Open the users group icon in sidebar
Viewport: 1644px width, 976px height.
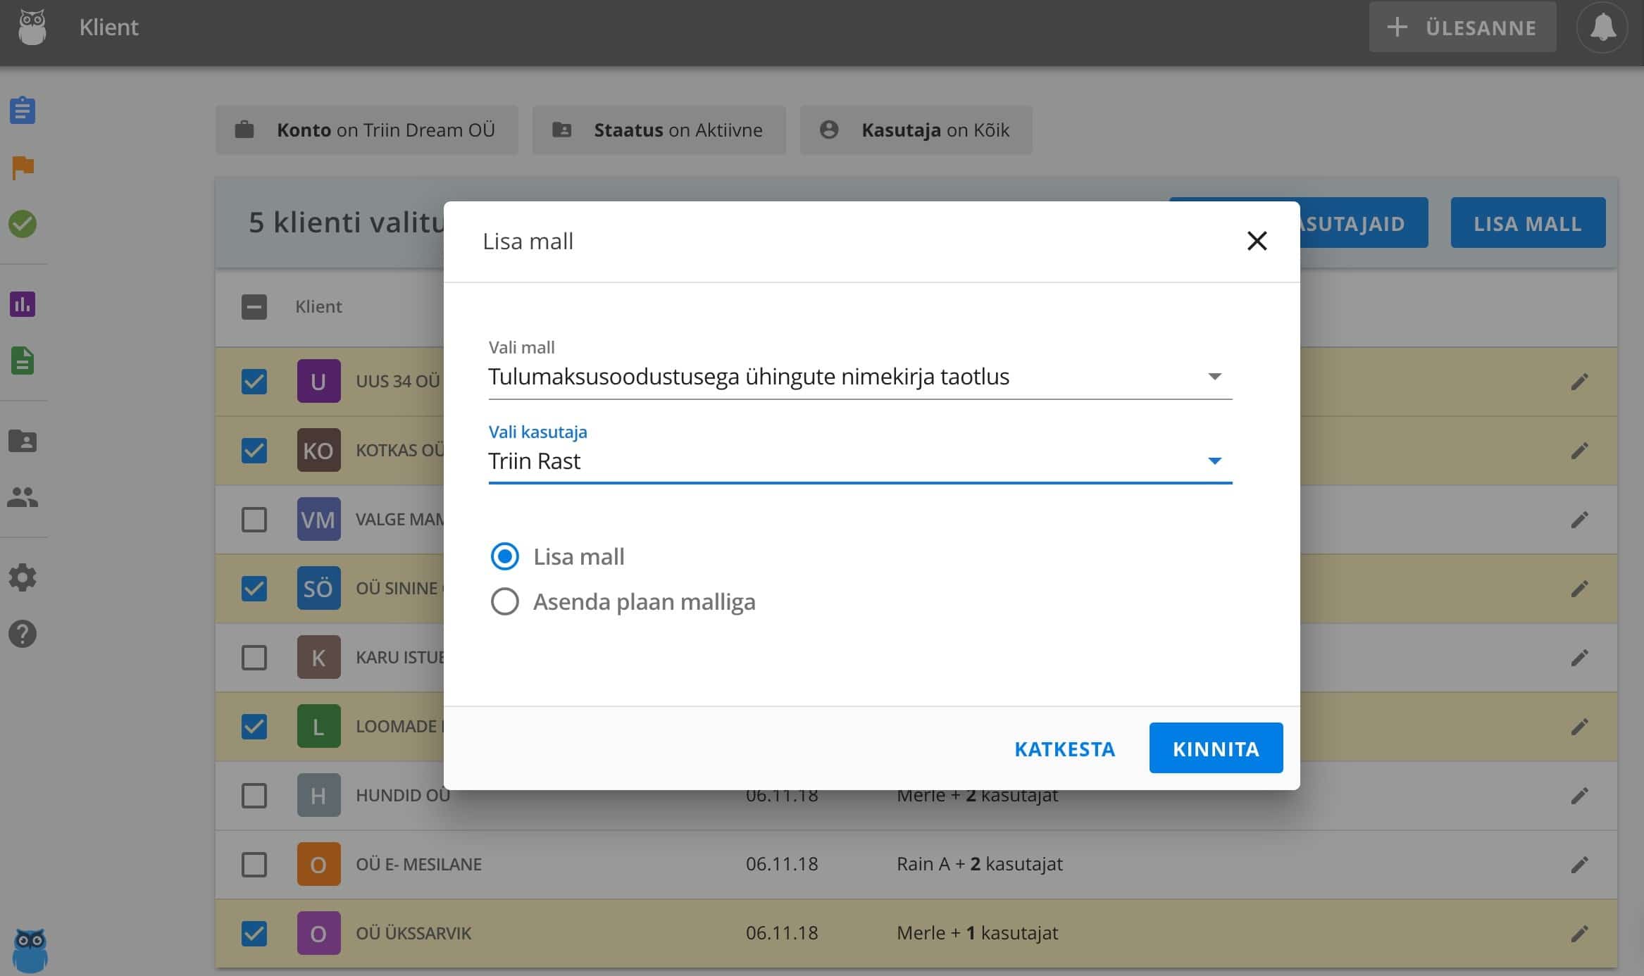pyautogui.click(x=23, y=497)
